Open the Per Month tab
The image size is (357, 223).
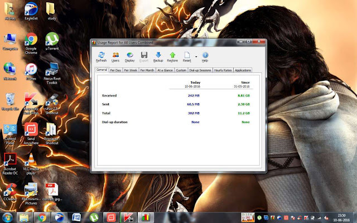[x=147, y=70]
